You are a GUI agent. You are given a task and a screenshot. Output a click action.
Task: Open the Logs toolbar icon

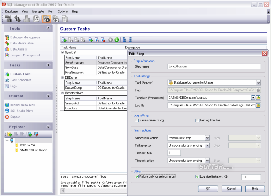tap(65, 19)
